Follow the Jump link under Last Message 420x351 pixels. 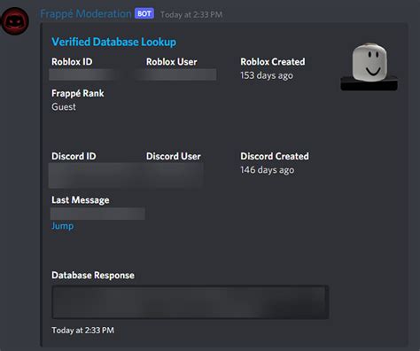pos(63,226)
